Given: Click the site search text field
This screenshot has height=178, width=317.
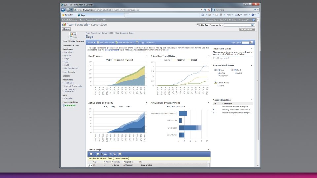Looking at the screenshot, I should [x=237, y=25].
